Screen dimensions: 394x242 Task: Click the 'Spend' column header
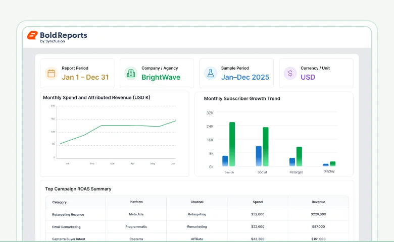point(258,202)
